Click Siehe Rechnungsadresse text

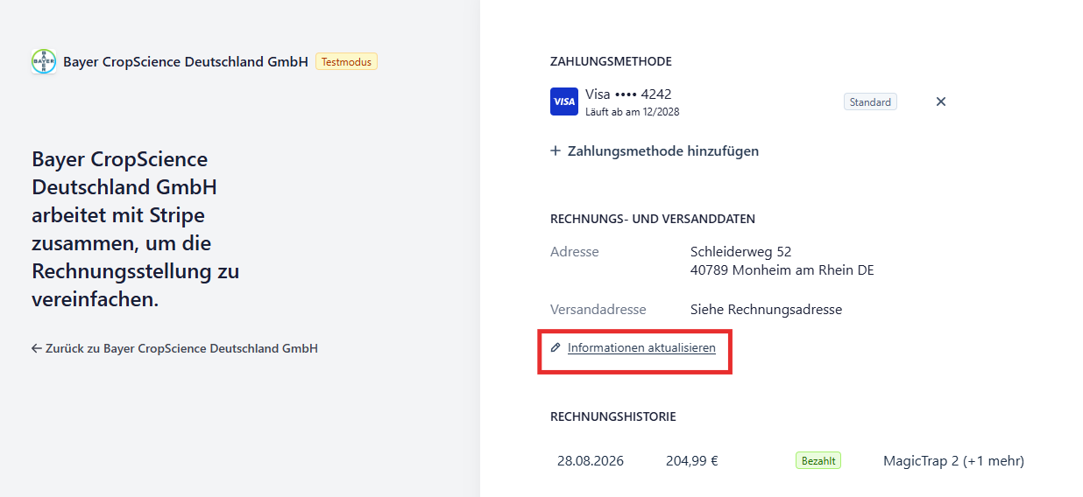(x=767, y=309)
